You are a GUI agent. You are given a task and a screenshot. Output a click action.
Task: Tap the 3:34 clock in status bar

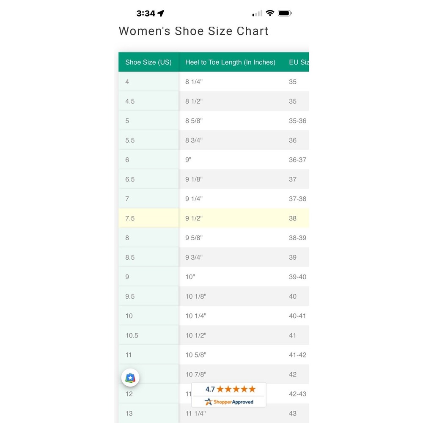pos(146,13)
